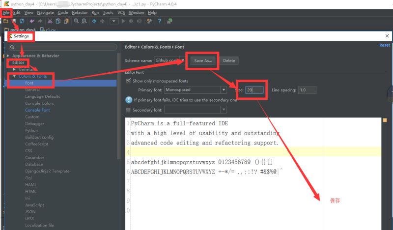Select Console Font in tree

click(x=37, y=110)
